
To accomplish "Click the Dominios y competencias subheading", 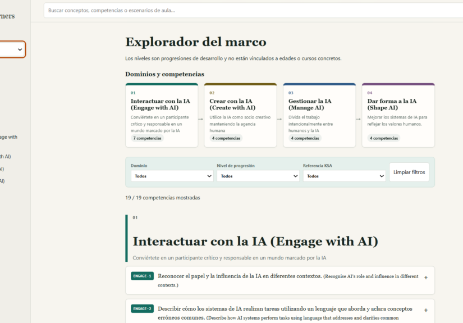I will pyautogui.click(x=165, y=74).
